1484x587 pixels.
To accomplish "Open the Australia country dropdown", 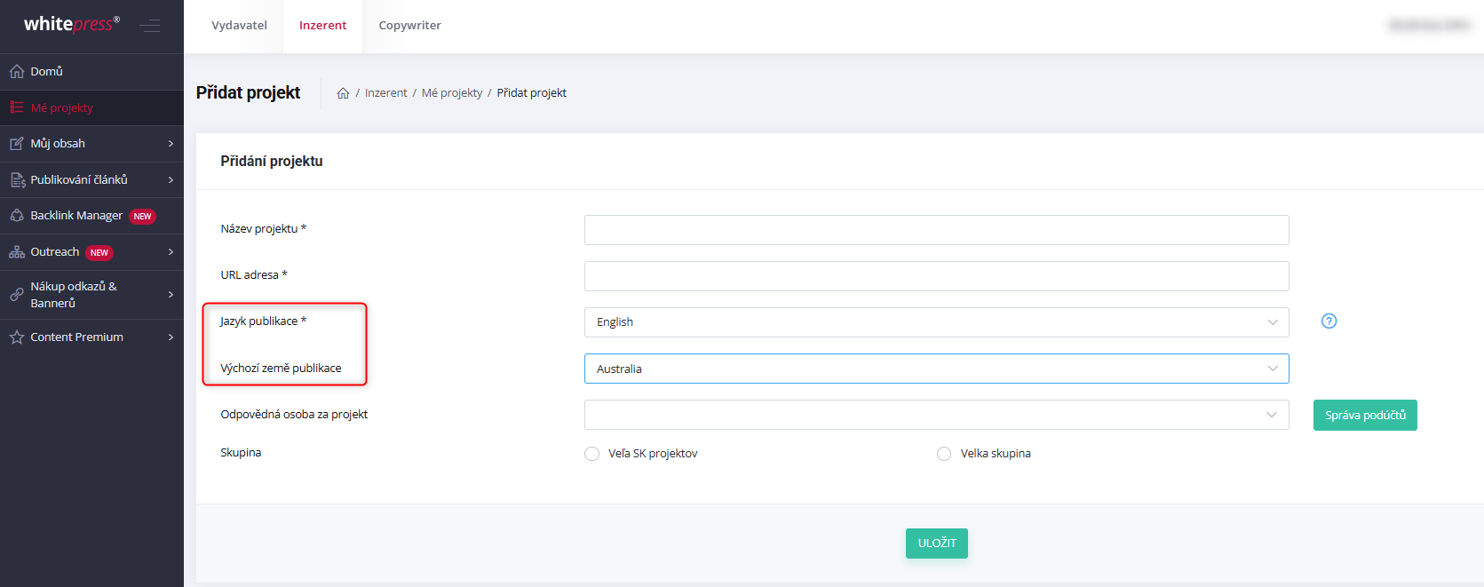I will pyautogui.click(x=936, y=369).
